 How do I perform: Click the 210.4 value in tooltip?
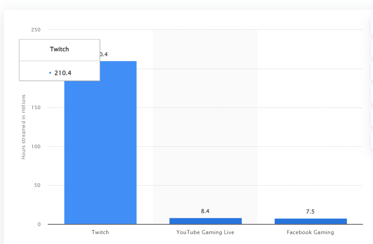pos(63,73)
